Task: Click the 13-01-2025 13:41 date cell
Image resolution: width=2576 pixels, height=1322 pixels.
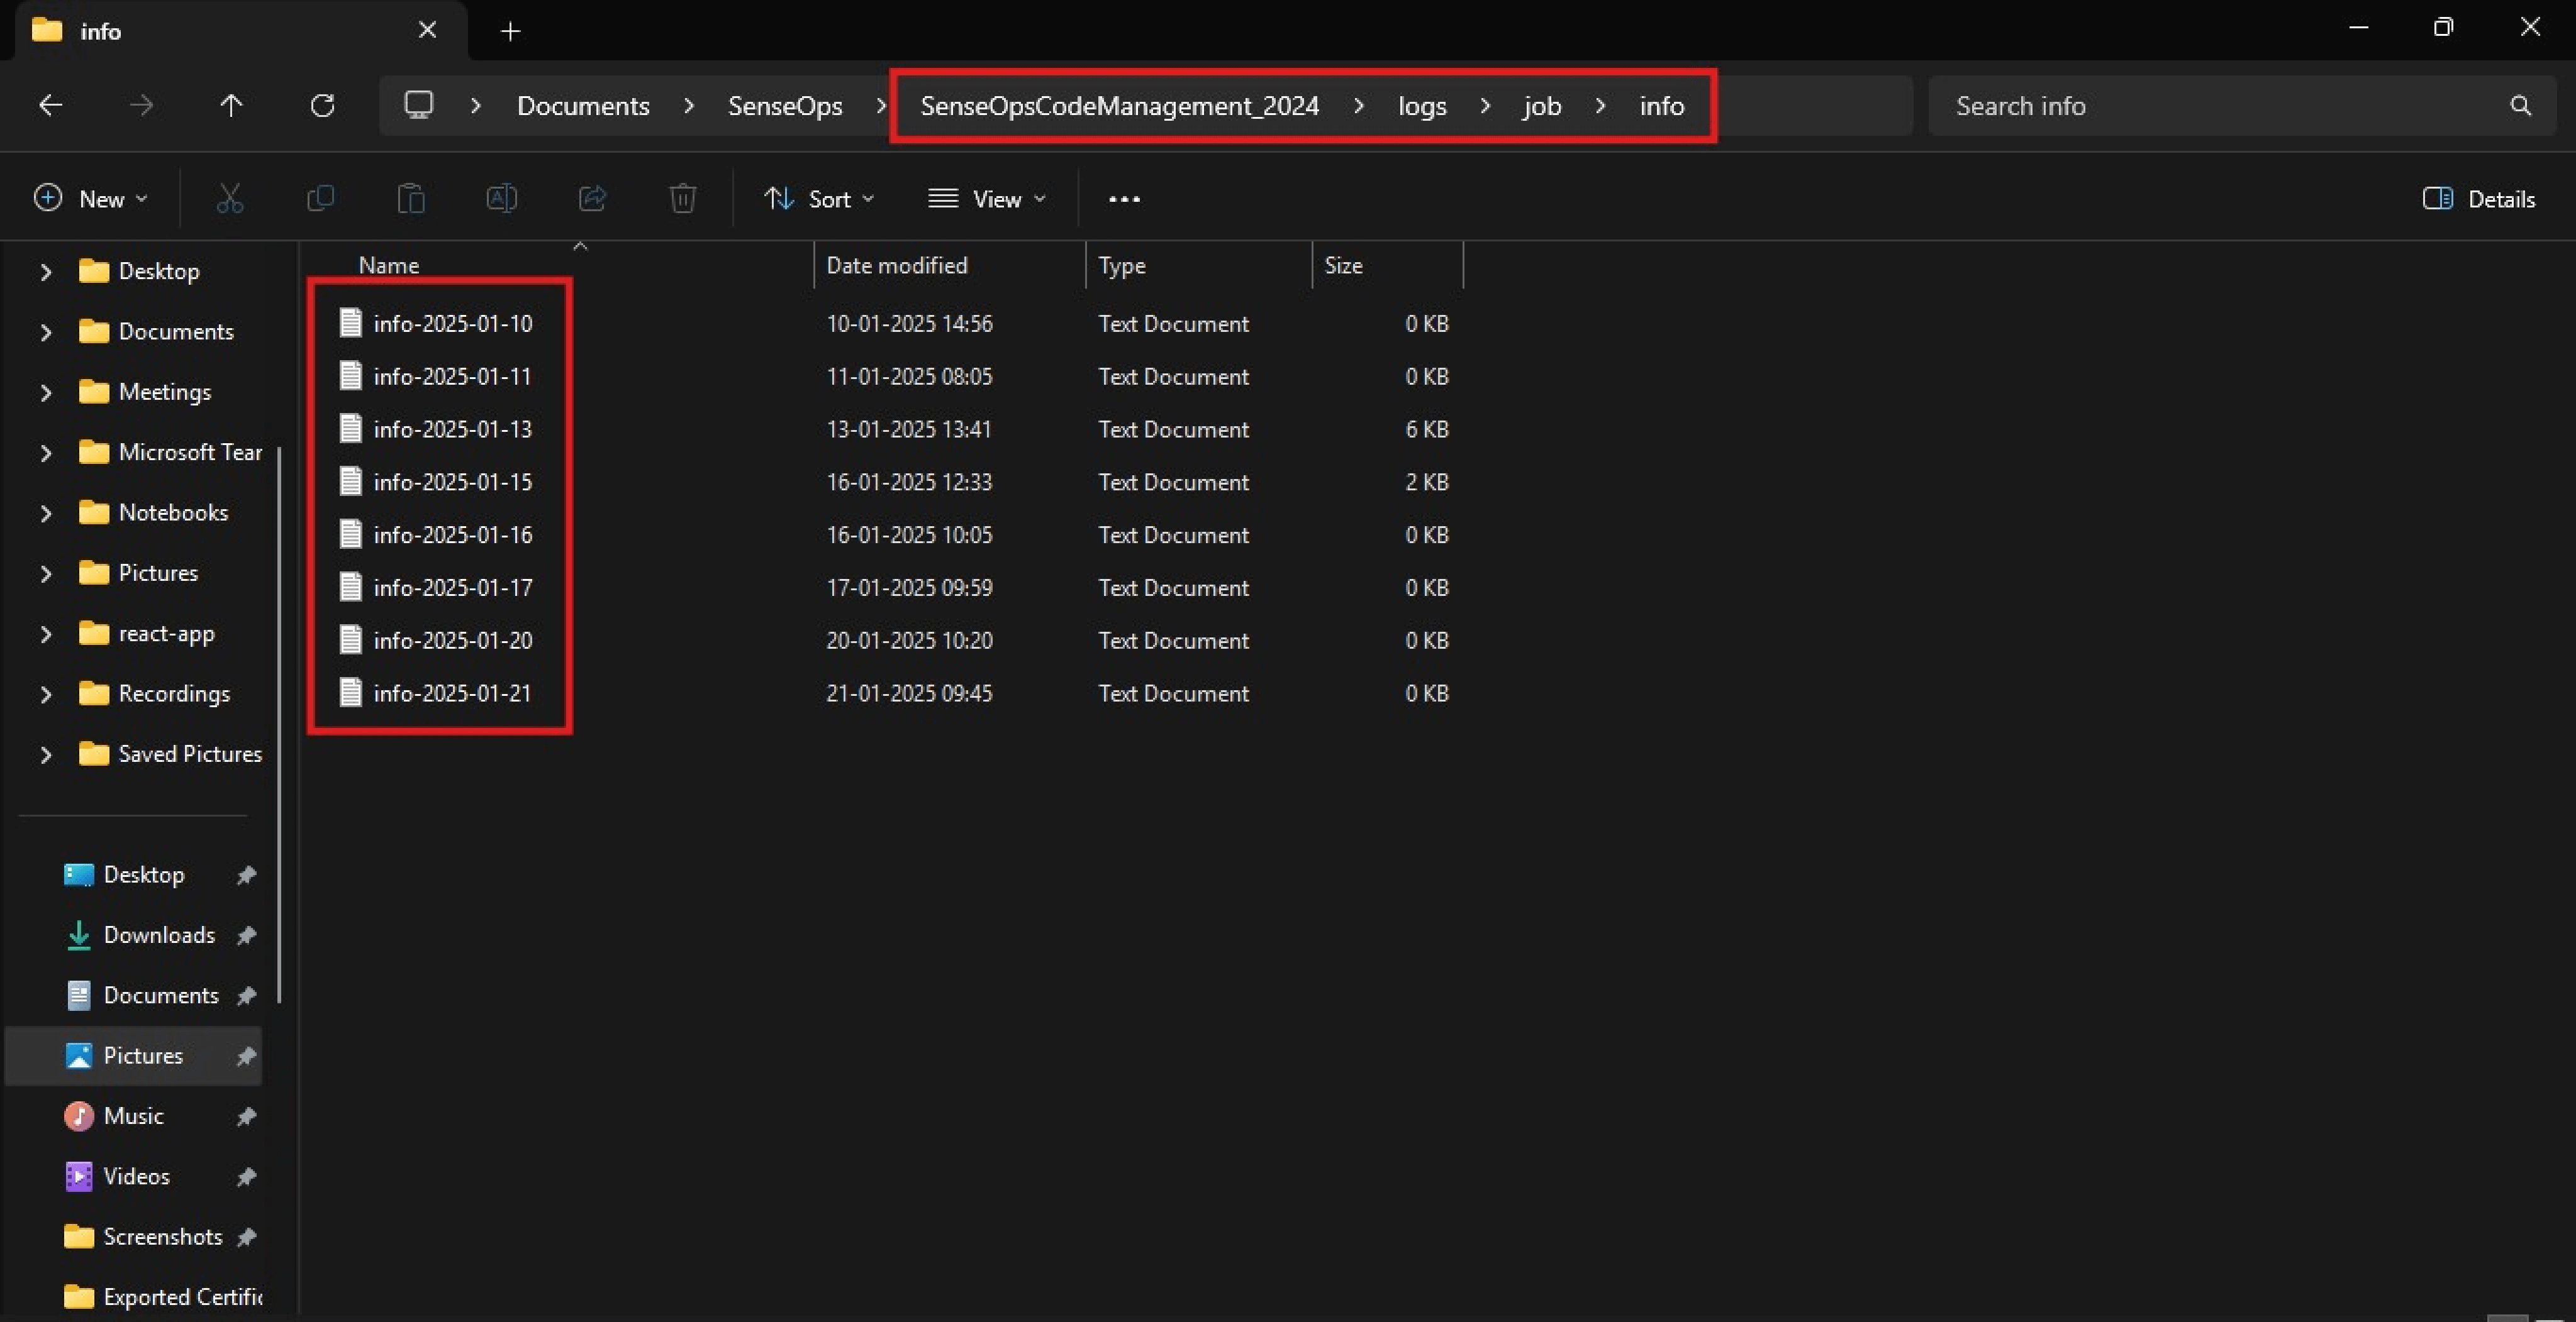Action: point(908,430)
